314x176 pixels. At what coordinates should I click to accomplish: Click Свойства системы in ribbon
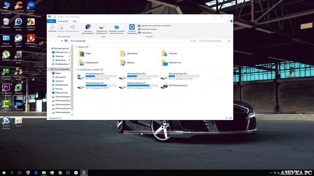[147, 29]
